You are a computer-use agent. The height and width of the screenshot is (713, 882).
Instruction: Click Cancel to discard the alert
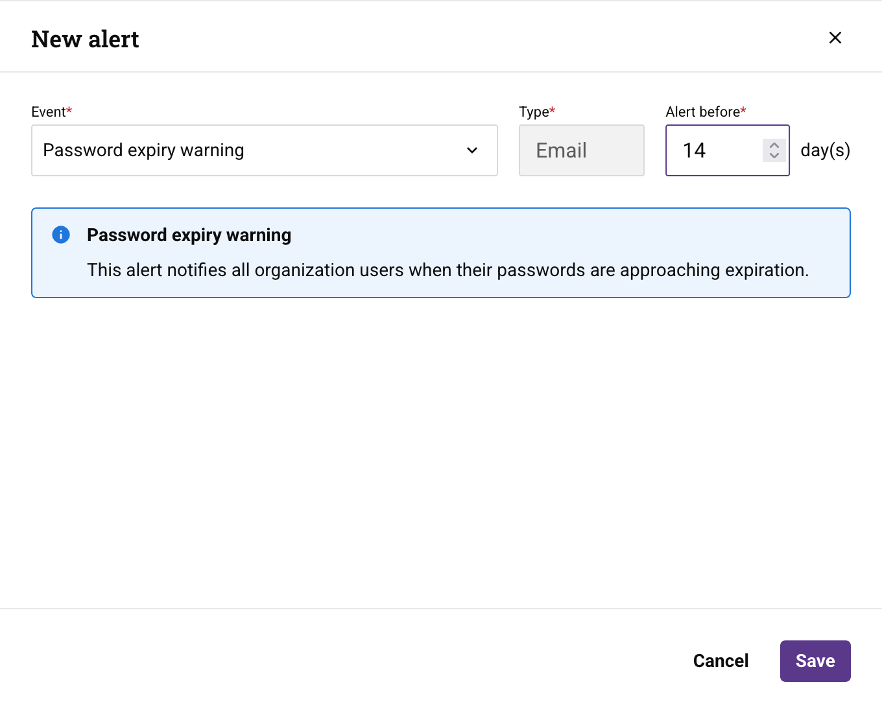(x=721, y=660)
